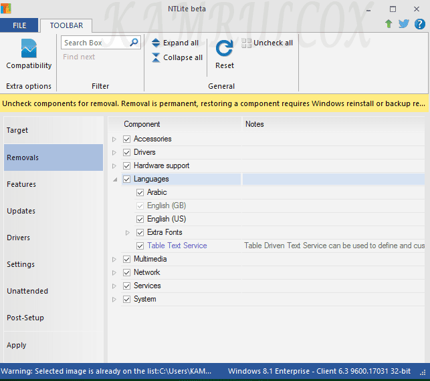Open the Features page
Image resolution: width=430 pixels, height=381 pixels.
tap(53, 184)
